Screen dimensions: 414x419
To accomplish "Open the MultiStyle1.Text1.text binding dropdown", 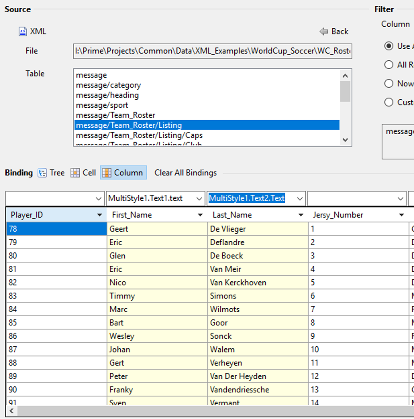I will 199,198.
